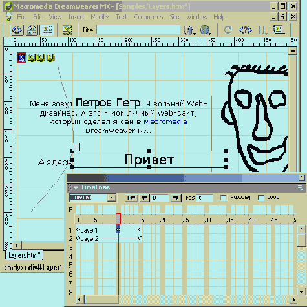Click the Macromedia hyperlink in the text
Image resolution: width=307 pixels, height=307 pixels.
coord(165,122)
